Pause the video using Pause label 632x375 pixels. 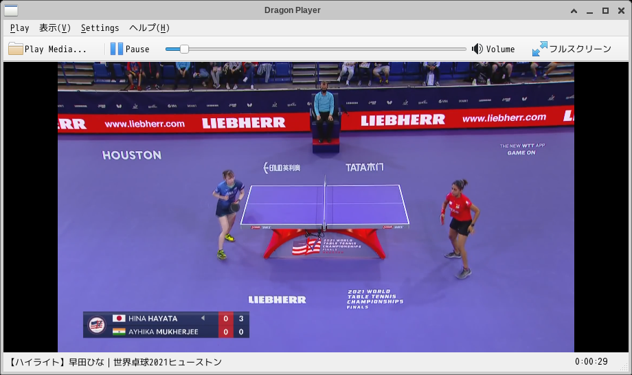(137, 49)
